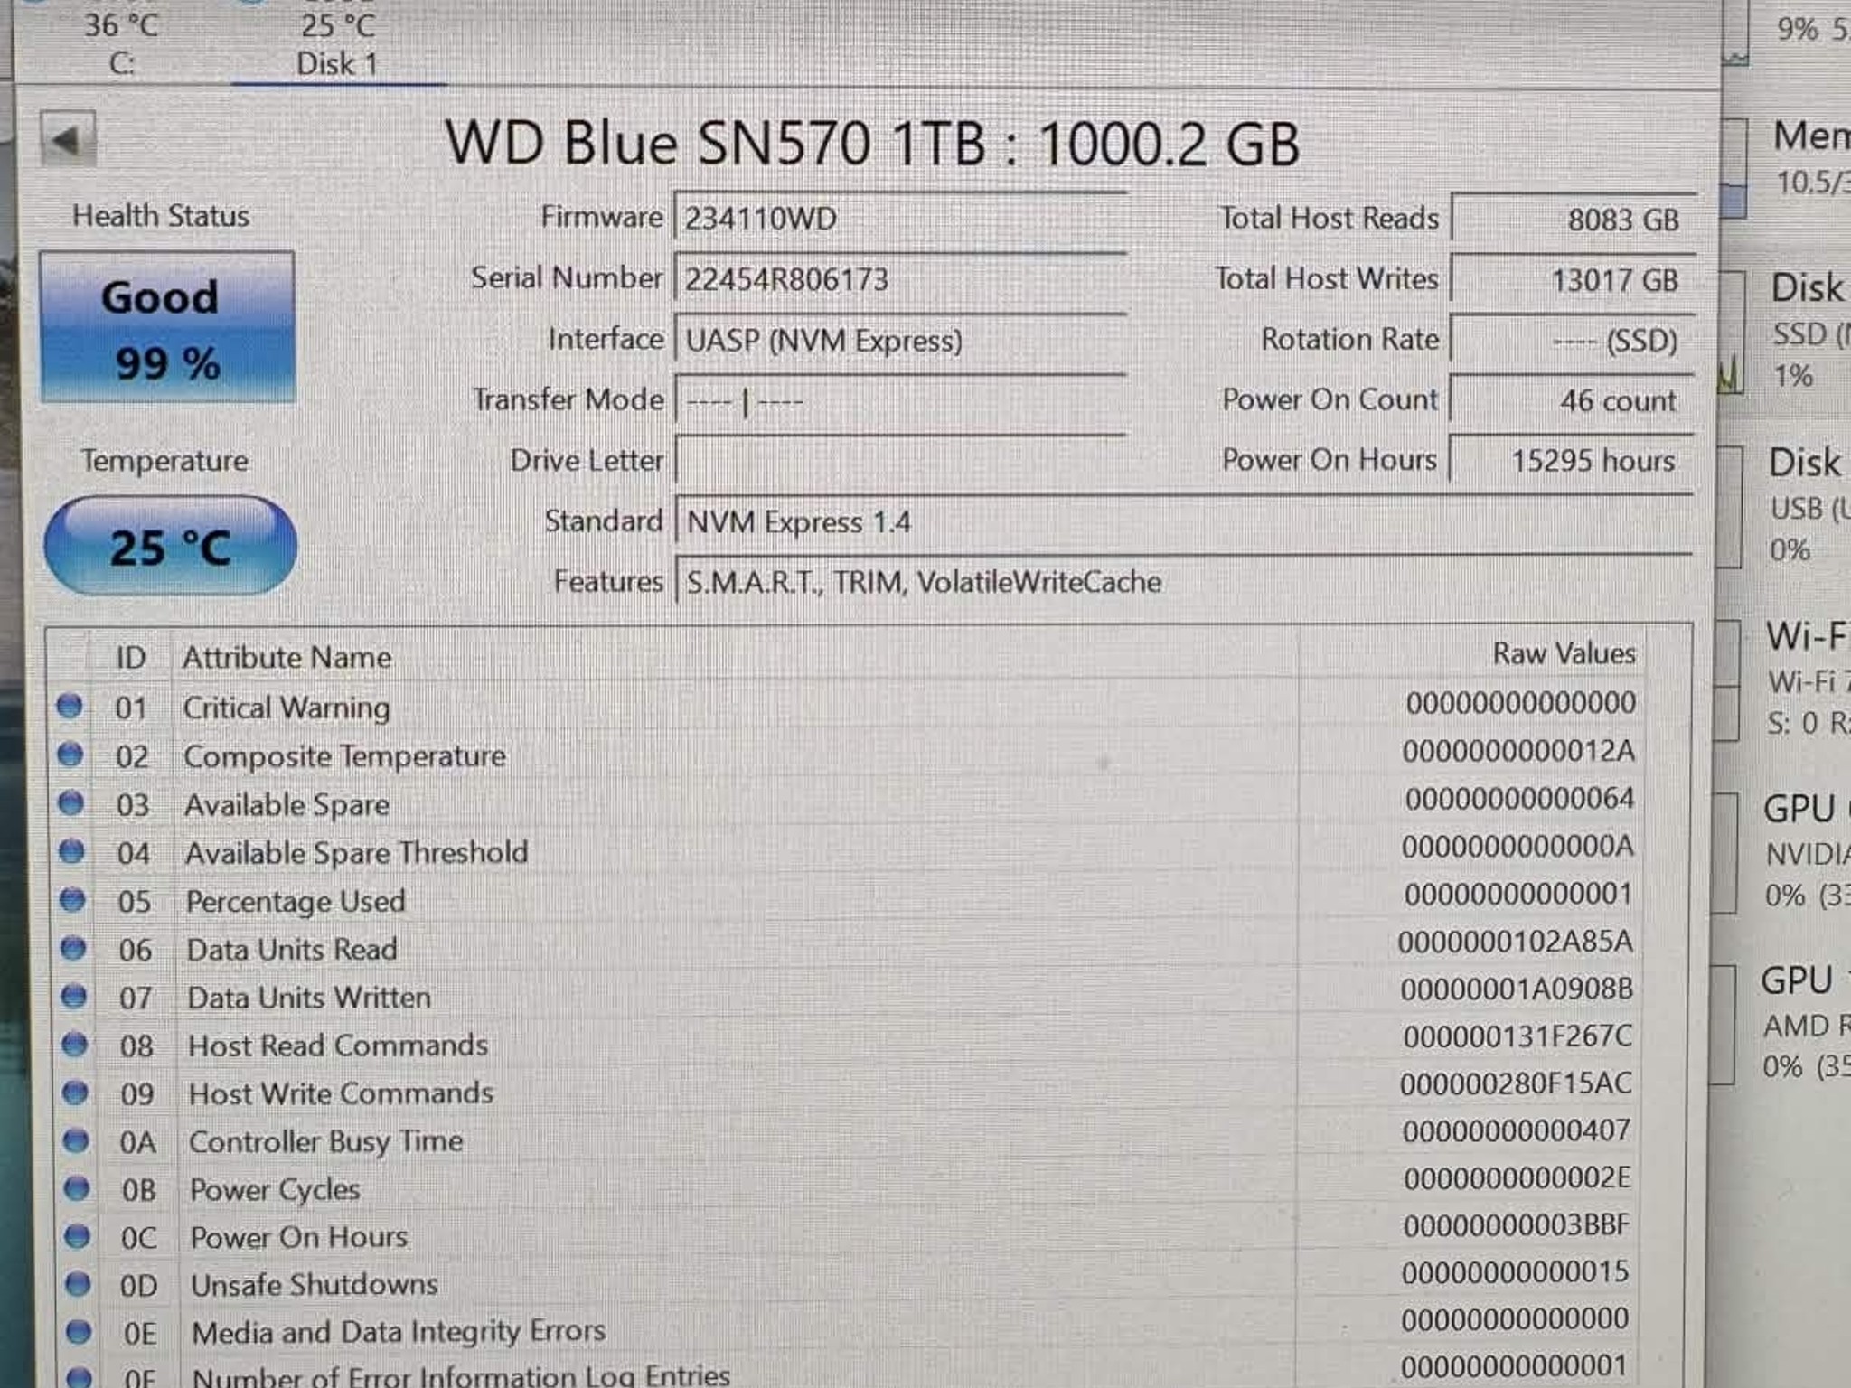Click the Power On Hours value 15295 hours
Image resolution: width=1851 pixels, height=1388 pixels.
click(1573, 460)
